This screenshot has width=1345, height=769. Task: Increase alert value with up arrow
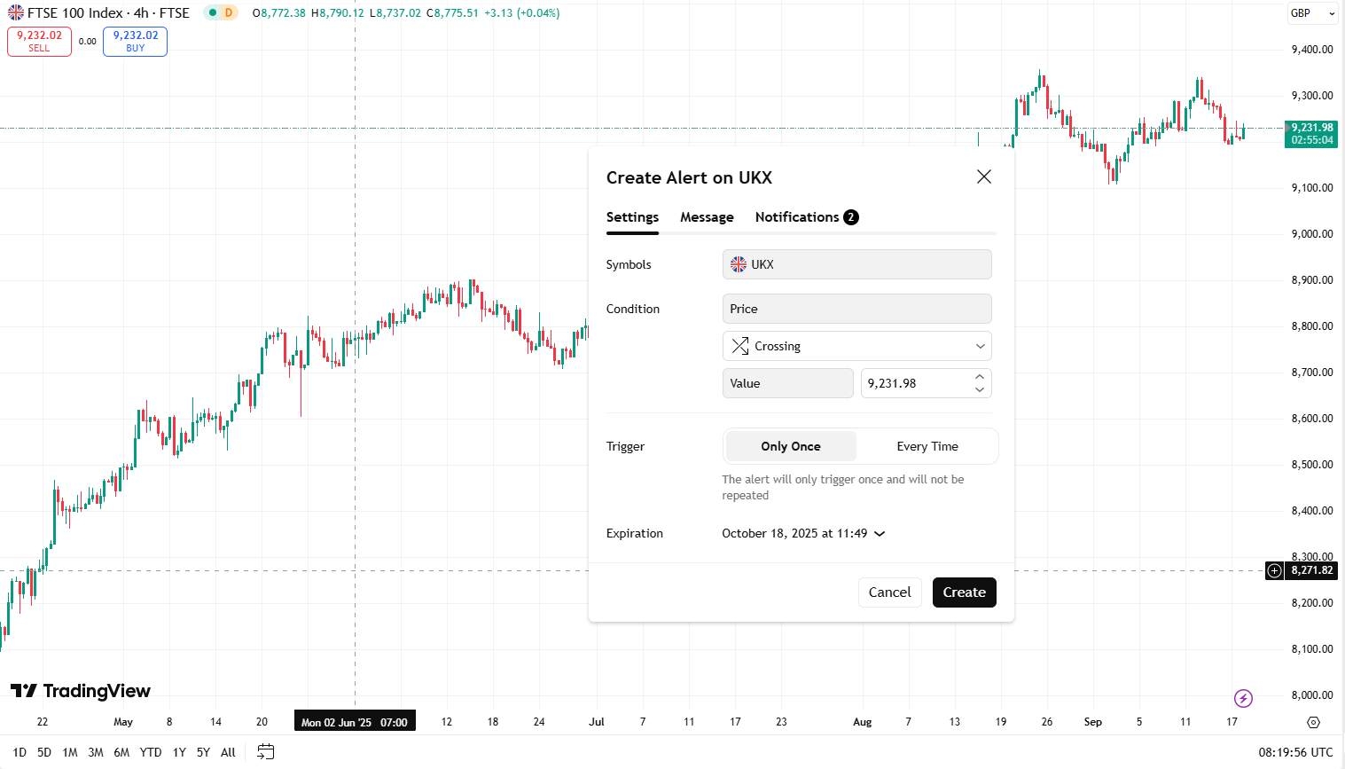980,377
